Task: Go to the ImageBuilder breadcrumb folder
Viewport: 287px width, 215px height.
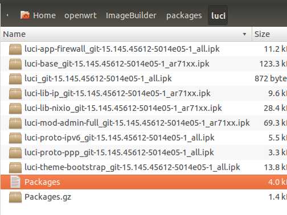Action: coord(131,15)
